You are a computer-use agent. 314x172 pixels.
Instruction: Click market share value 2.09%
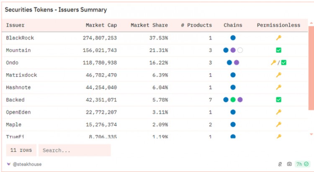(x=160, y=125)
